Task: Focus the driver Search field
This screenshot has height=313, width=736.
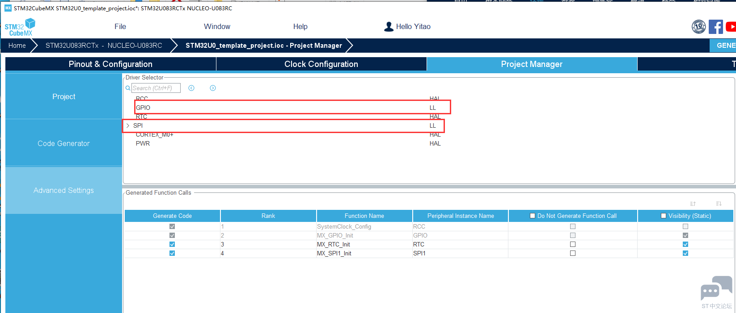Action: [156, 88]
